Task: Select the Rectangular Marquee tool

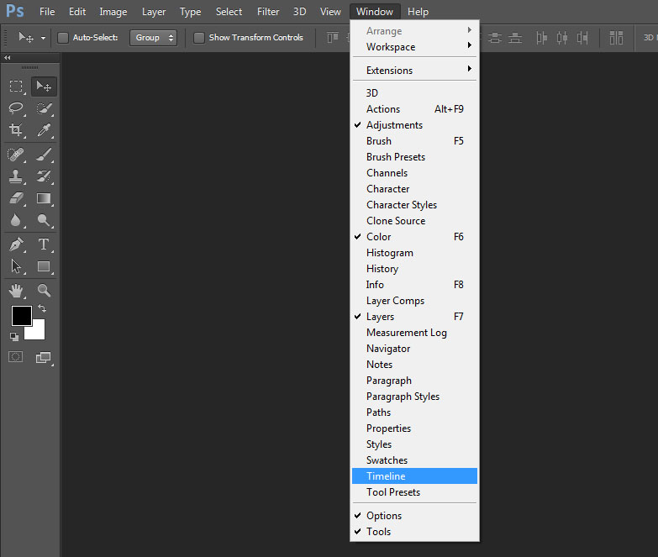Action: (x=16, y=86)
